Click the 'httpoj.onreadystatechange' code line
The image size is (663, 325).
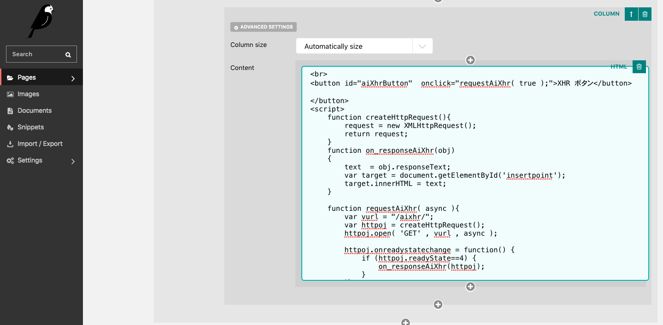429,250
